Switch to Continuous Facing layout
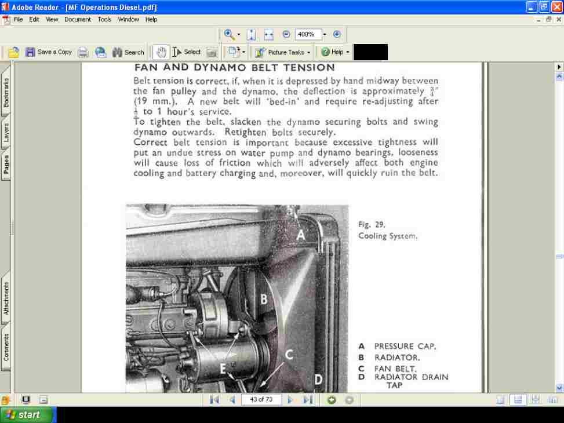The width and height of the screenshot is (564, 423). coord(535,400)
